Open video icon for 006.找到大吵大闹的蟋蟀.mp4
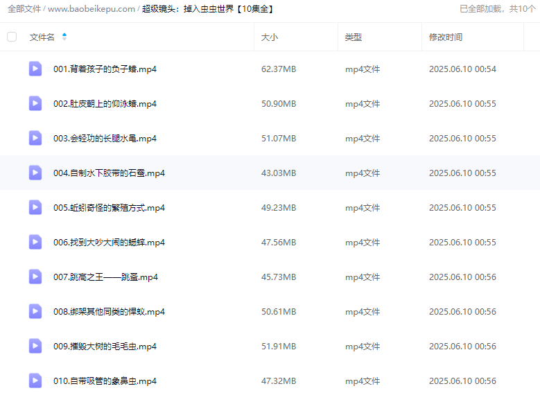 tap(35, 242)
